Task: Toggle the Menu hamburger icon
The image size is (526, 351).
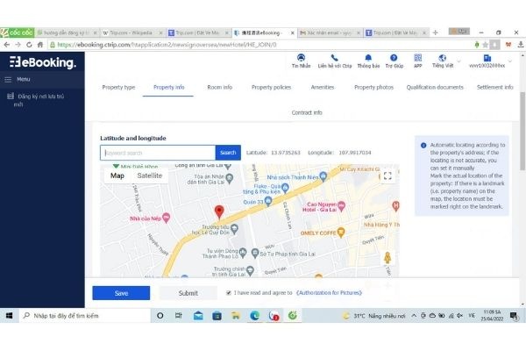Action: tap(8, 80)
